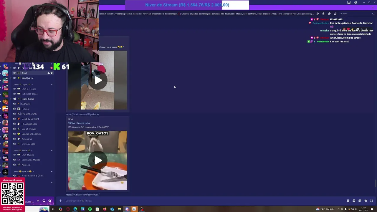Open the link vt.tiktok.com/ZSyo9rhJr/
The height and width of the screenshot is (212, 377).
click(x=82, y=114)
